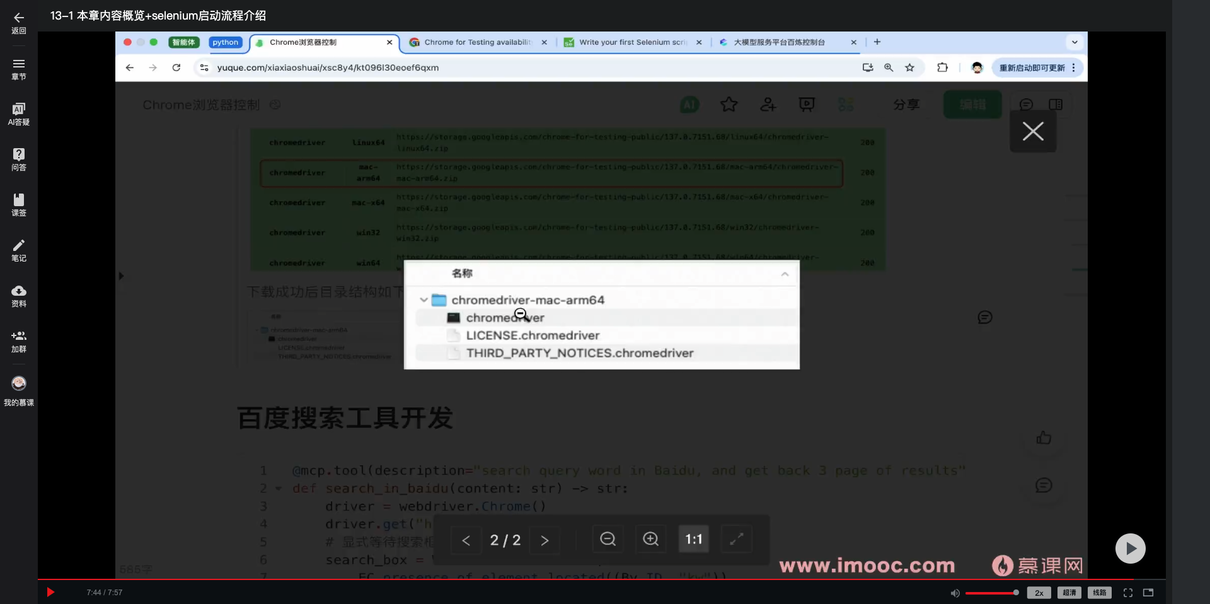This screenshot has width=1210, height=604.
Task: Mute the video with the speaker icon
Action: tap(955, 593)
